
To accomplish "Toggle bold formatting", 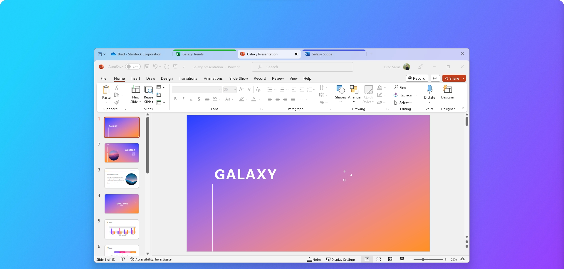I will click(x=175, y=99).
